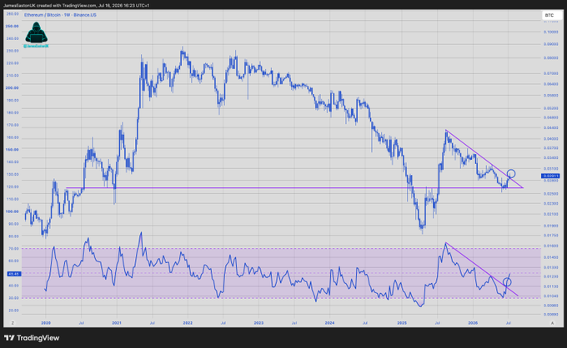The height and width of the screenshot is (348, 567).
Task: Click the 0.01900 label on the right price scale
Action: (550, 226)
